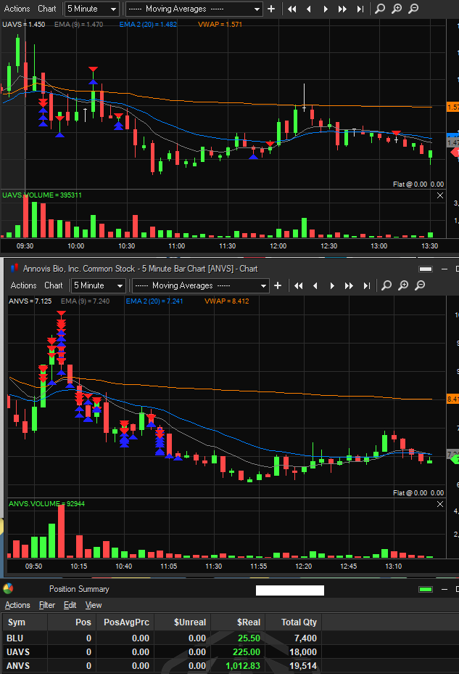Screen dimensions: 459x674
Task: Fast forward bars in ANVS chart
Action: point(349,285)
